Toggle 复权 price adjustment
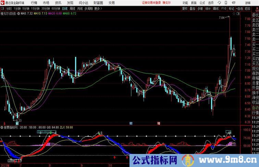 click(185, 8)
